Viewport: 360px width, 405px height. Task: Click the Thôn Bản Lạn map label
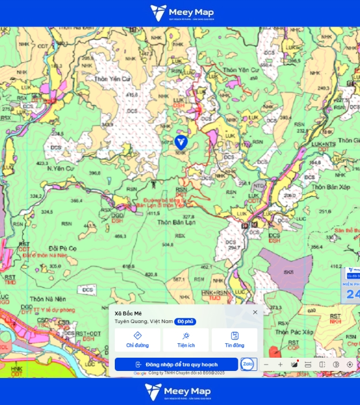[x=177, y=222]
